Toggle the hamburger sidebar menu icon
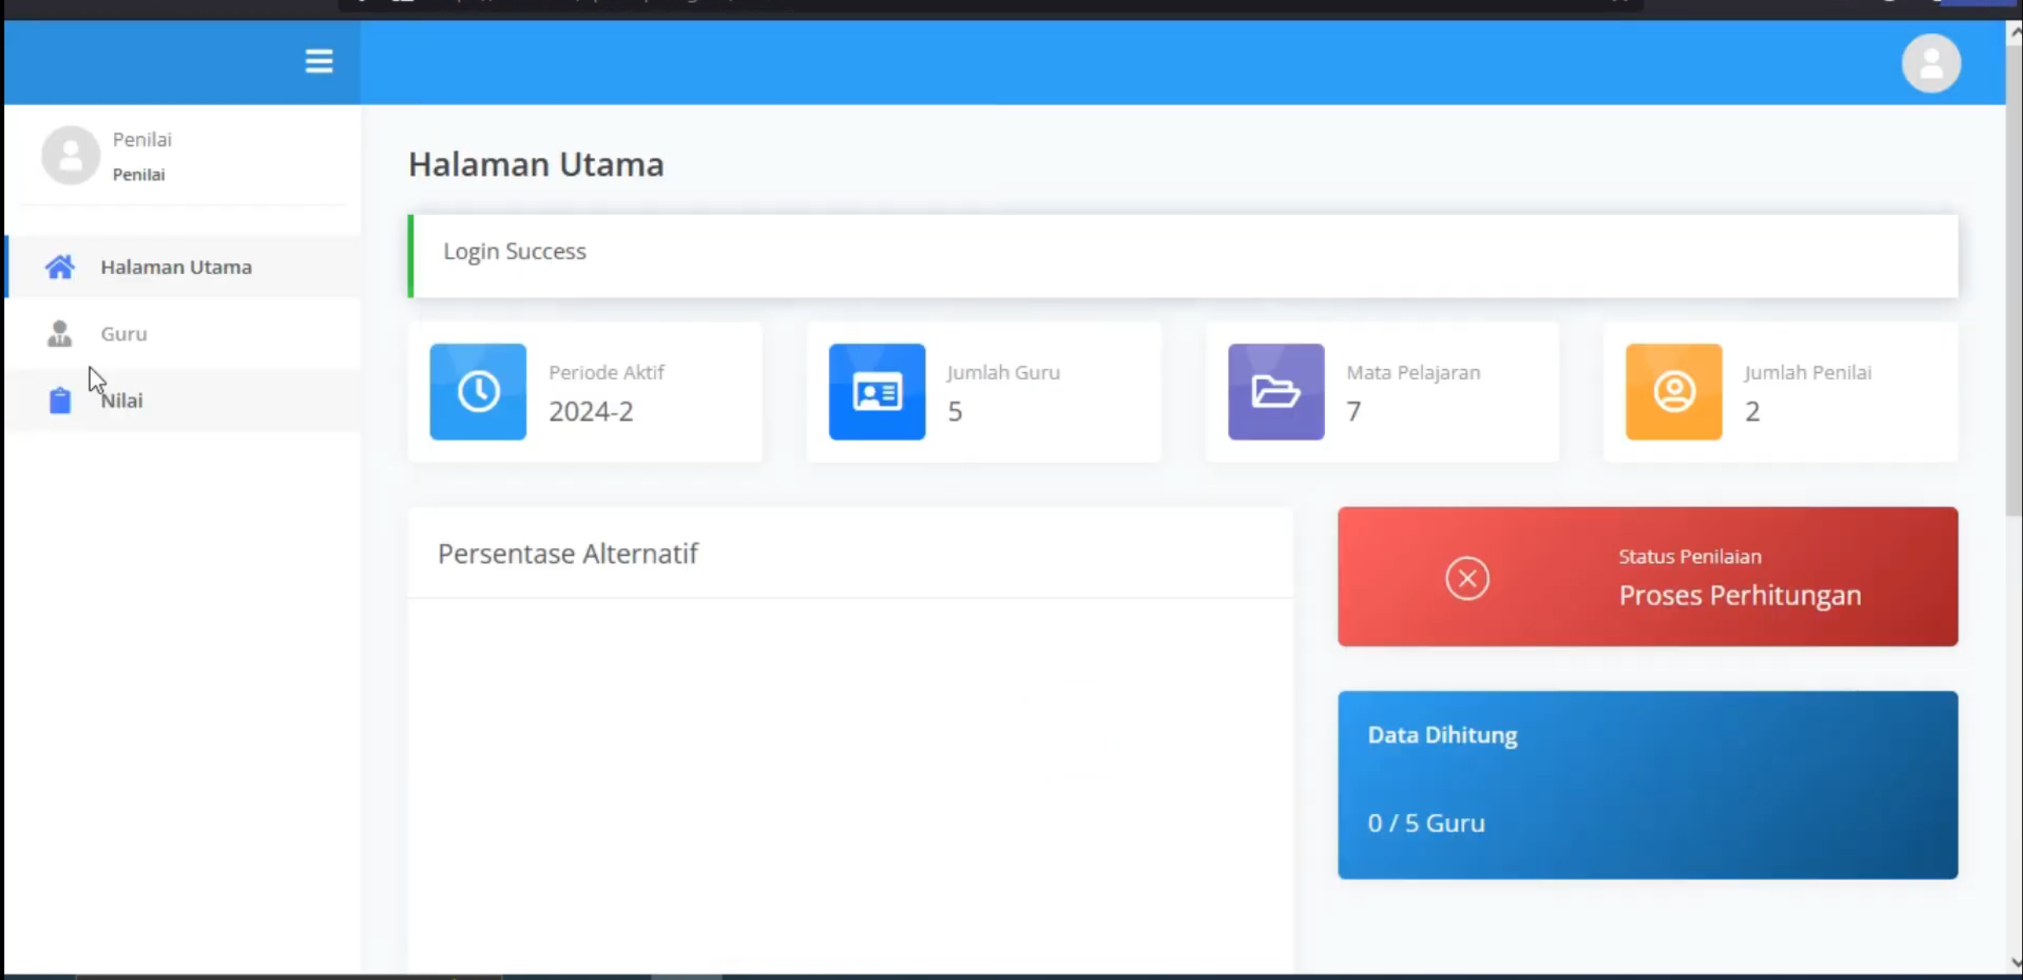This screenshot has width=2023, height=980. (x=319, y=61)
